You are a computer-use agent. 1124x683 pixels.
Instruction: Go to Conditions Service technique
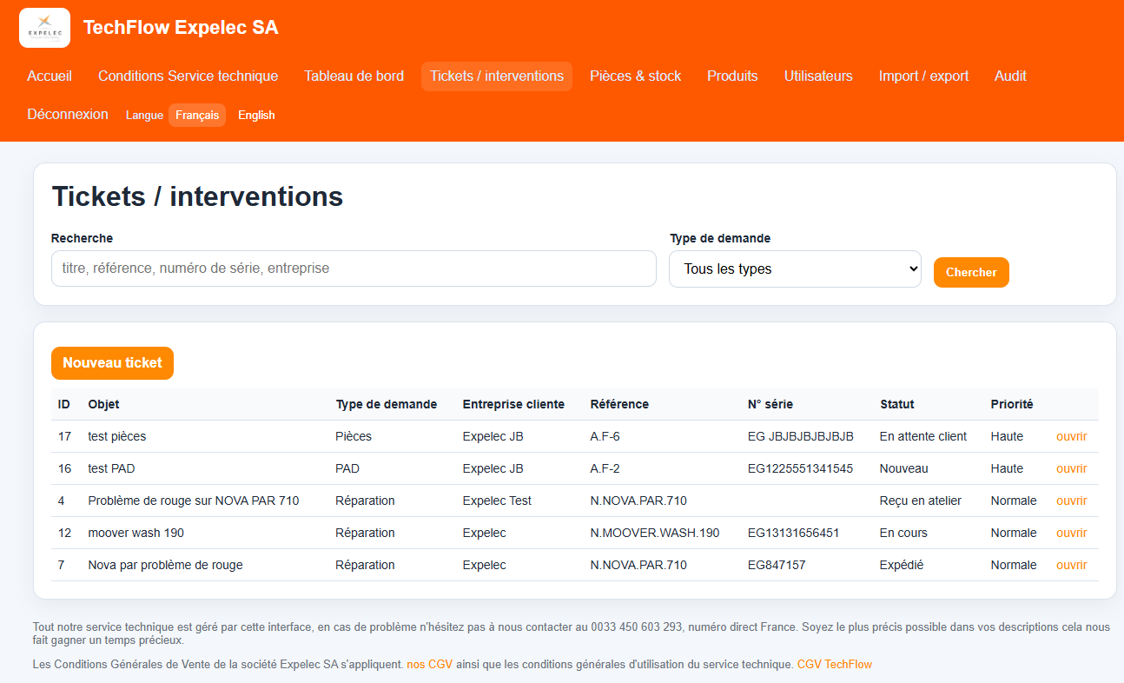pyautogui.click(x=188, y=76)
